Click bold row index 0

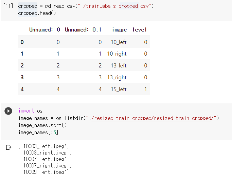(x=22, y=42)
